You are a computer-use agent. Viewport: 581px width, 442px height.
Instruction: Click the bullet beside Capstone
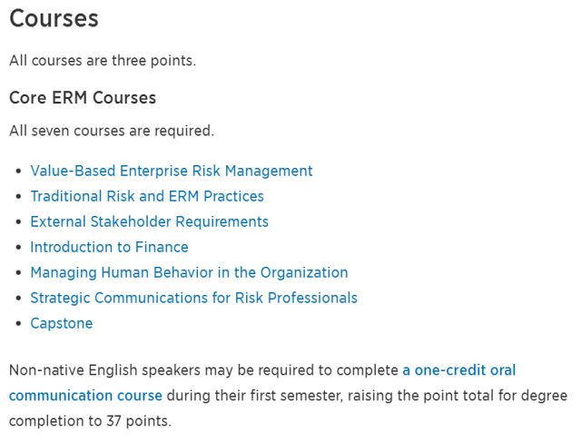point(19,324)
